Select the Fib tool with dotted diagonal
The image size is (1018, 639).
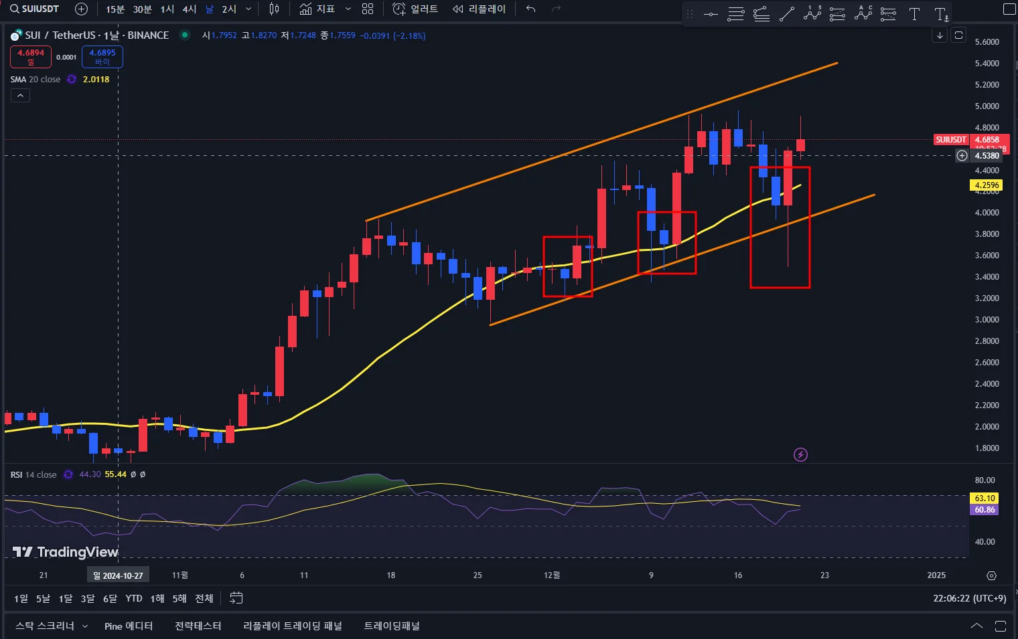(837, 14)
